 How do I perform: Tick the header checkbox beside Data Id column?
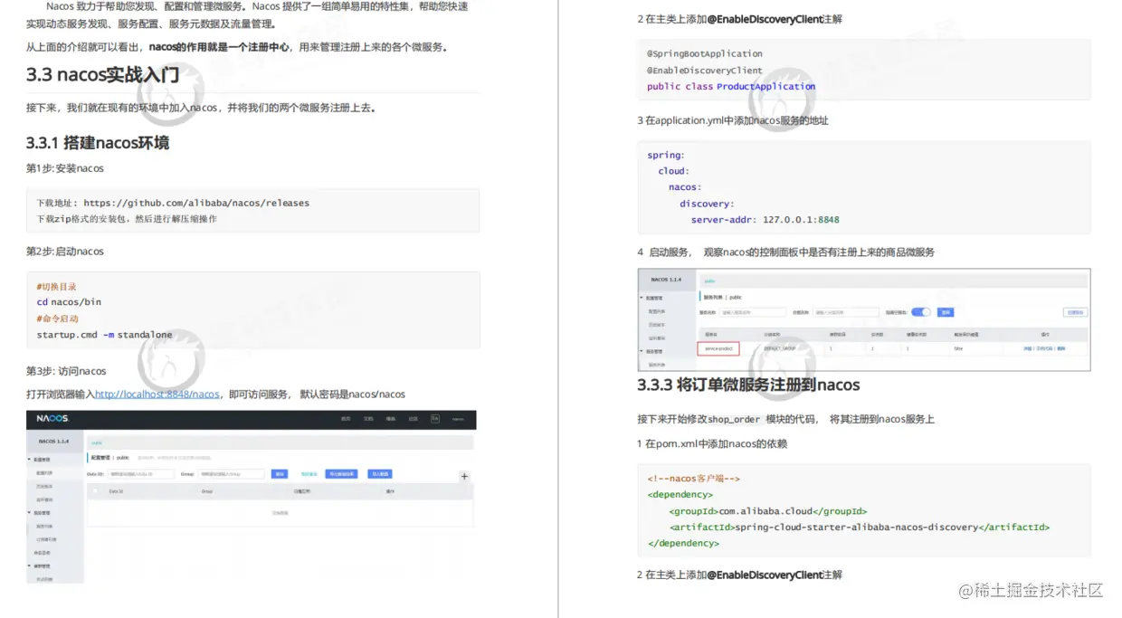click(95, 490)
